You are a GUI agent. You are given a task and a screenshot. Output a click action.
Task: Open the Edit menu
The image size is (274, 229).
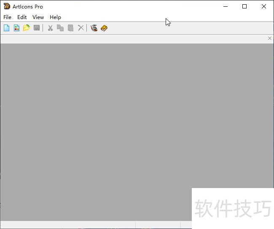point(22,17)
